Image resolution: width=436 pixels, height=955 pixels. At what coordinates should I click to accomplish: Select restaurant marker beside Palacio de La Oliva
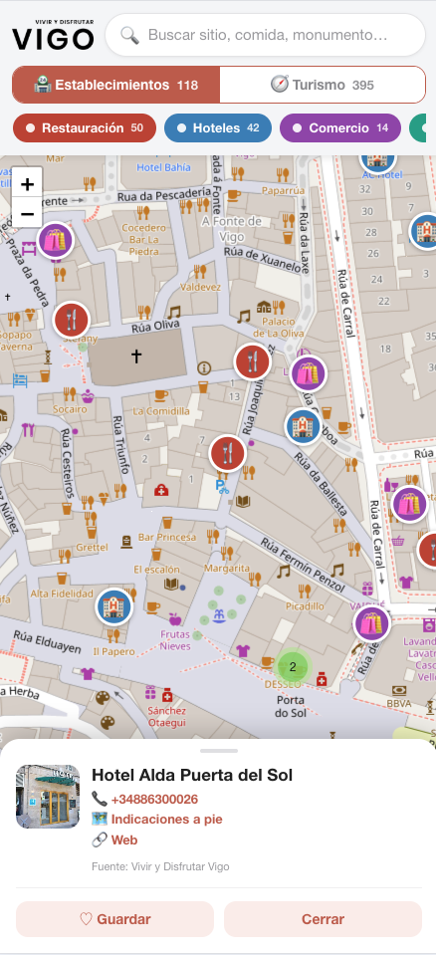coord(253,361)
